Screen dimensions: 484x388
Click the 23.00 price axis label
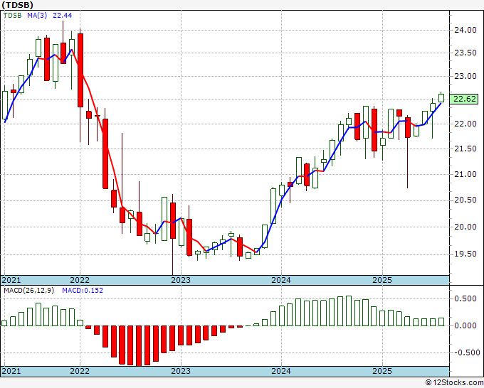click(465, 76)
